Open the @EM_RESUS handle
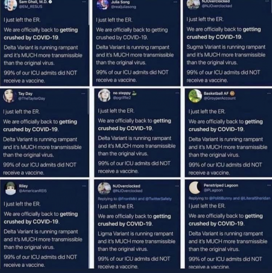The image size is (272, 273). (30, 7)
